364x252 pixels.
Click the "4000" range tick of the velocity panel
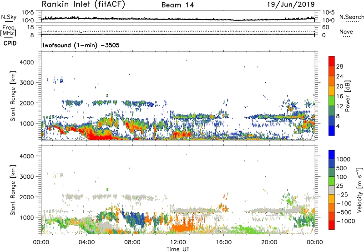click(x=26, y=156)
